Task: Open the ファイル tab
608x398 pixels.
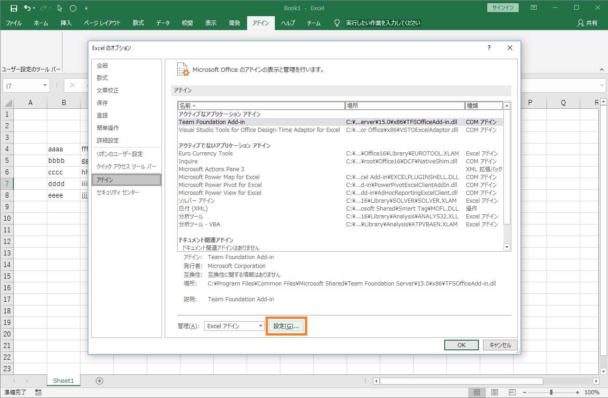Action: pyautogui.click(x=13, y=23)
